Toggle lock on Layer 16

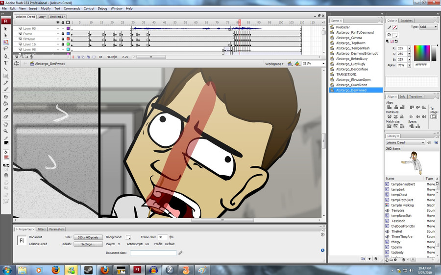click(x=63, y=44)
